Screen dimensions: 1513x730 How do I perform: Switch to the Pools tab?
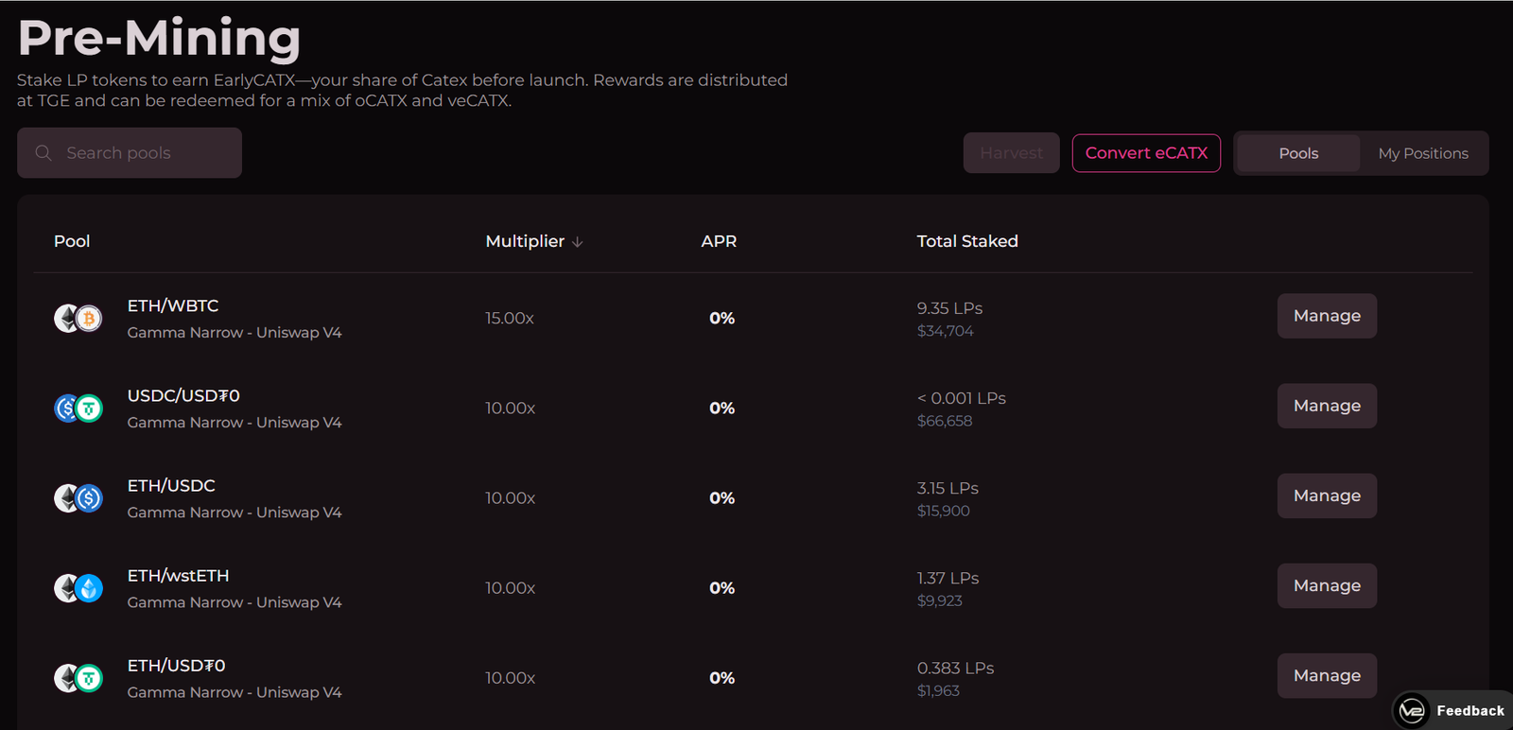point(1297,153)
